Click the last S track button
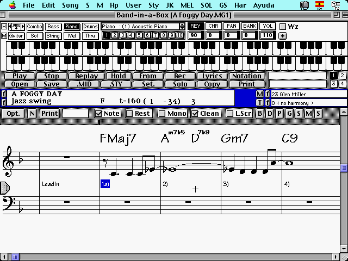The width and height of the screenshot is (348, 261). click(x=318, y=114)
